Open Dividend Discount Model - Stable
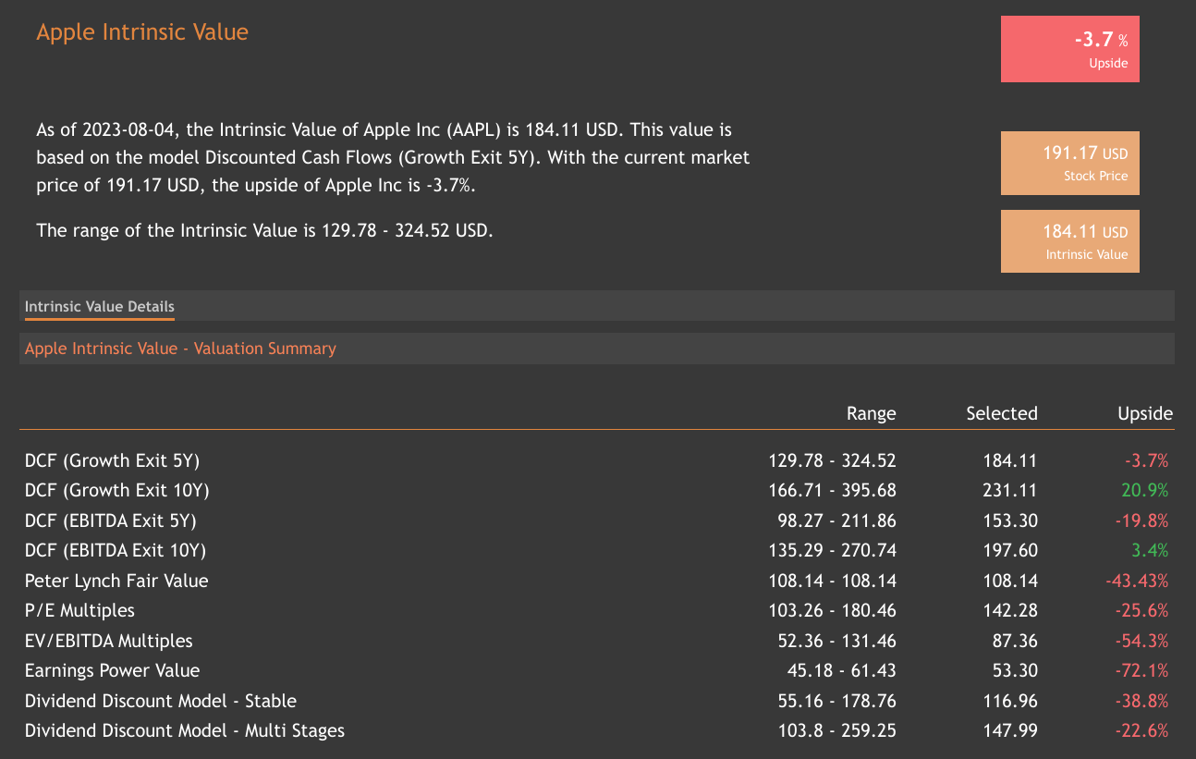The width and height of the screenshot is (1196, 759). 160,701
